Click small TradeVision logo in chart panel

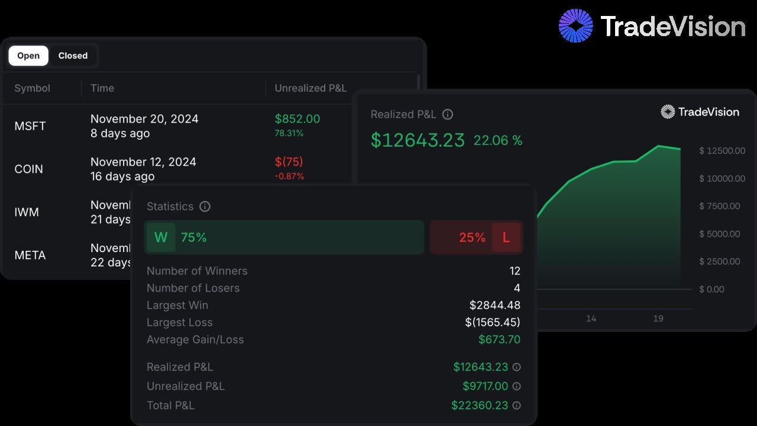click(x=700, y=112)
